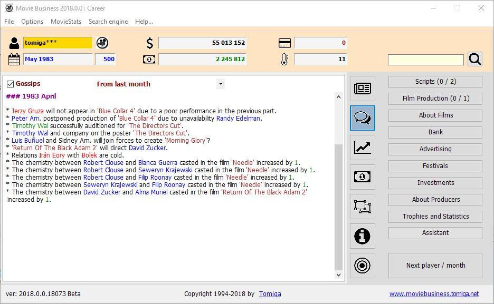Click the magnifying glass search button

click(x=475, y=59)
